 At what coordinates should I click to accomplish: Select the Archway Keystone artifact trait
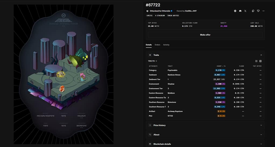click(175, 111)
